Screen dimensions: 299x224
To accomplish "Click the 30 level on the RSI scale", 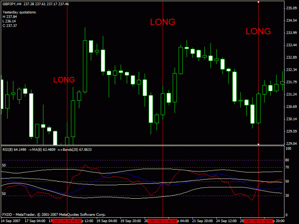I will pos(287,196).
